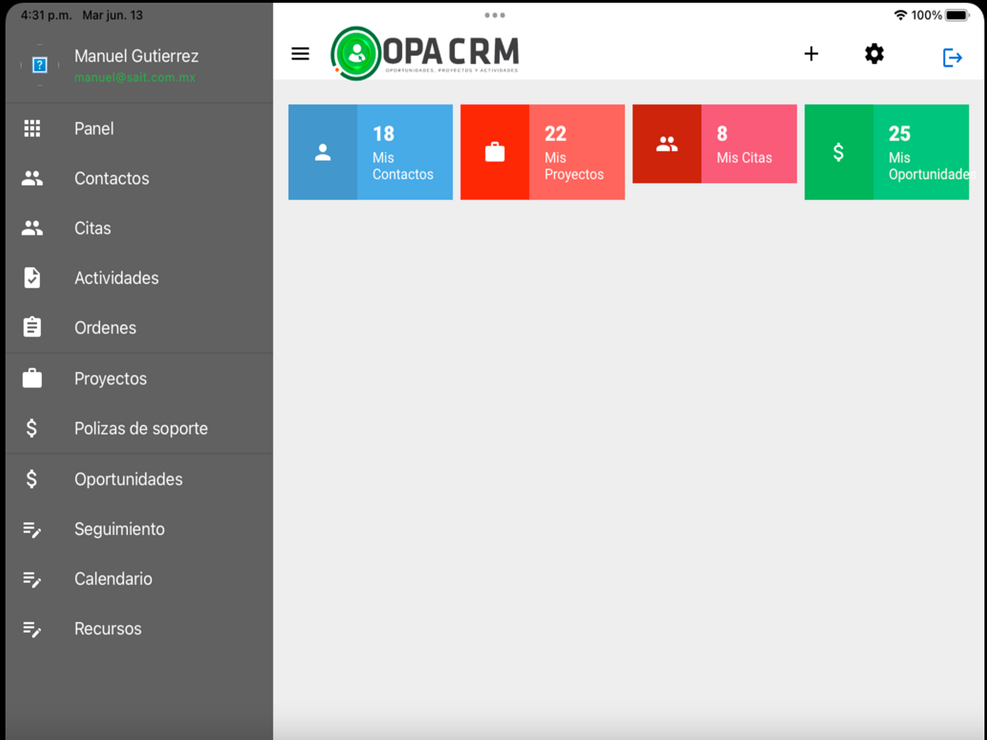Viewport: 987px width, 740px height.
Task: Click the briefcase icon on Mis Proyectos
Action: point(494,152)
